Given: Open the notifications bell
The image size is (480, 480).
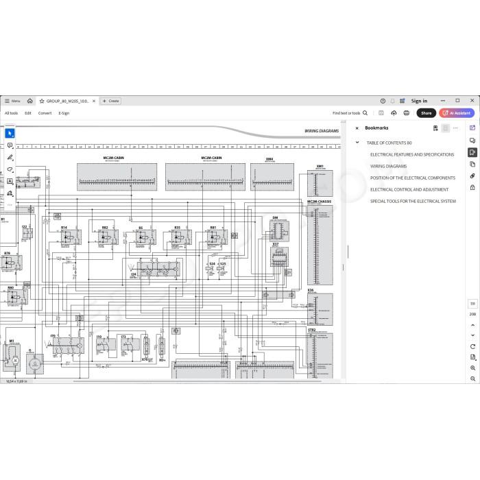Looking at the screenshot, I should coord(392,101).
